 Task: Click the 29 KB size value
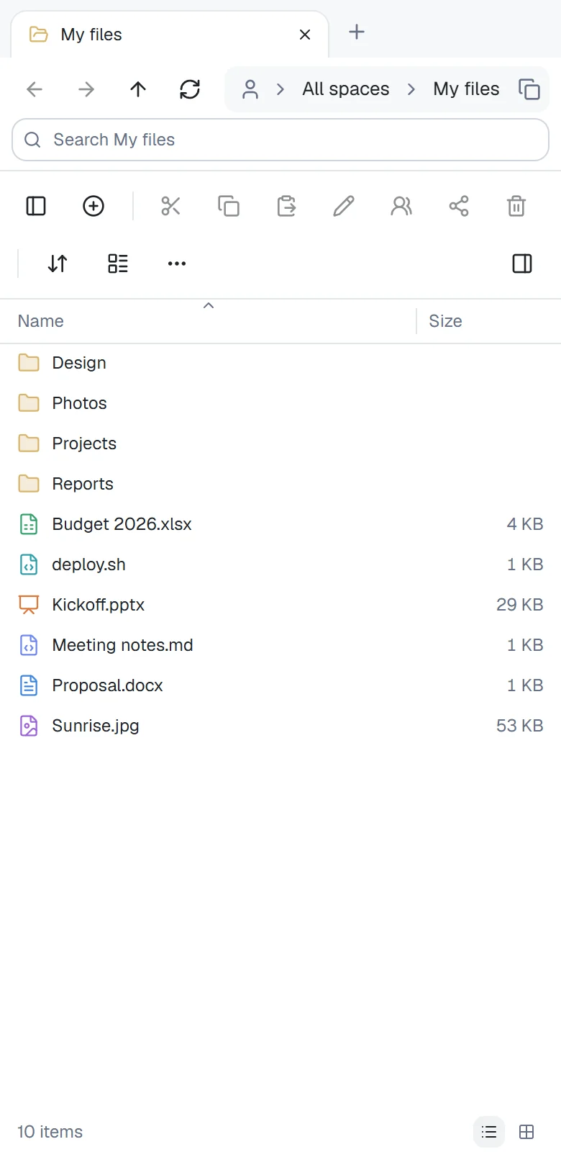pyautogui.click(x=519, y=605)
